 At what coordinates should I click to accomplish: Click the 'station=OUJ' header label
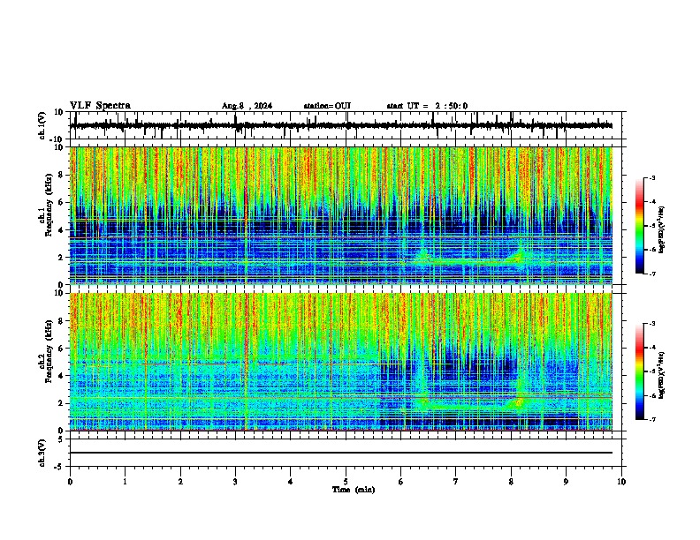click(x=327, y=106)
